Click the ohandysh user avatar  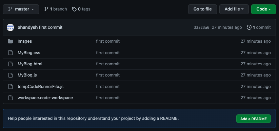click(10, 27)
